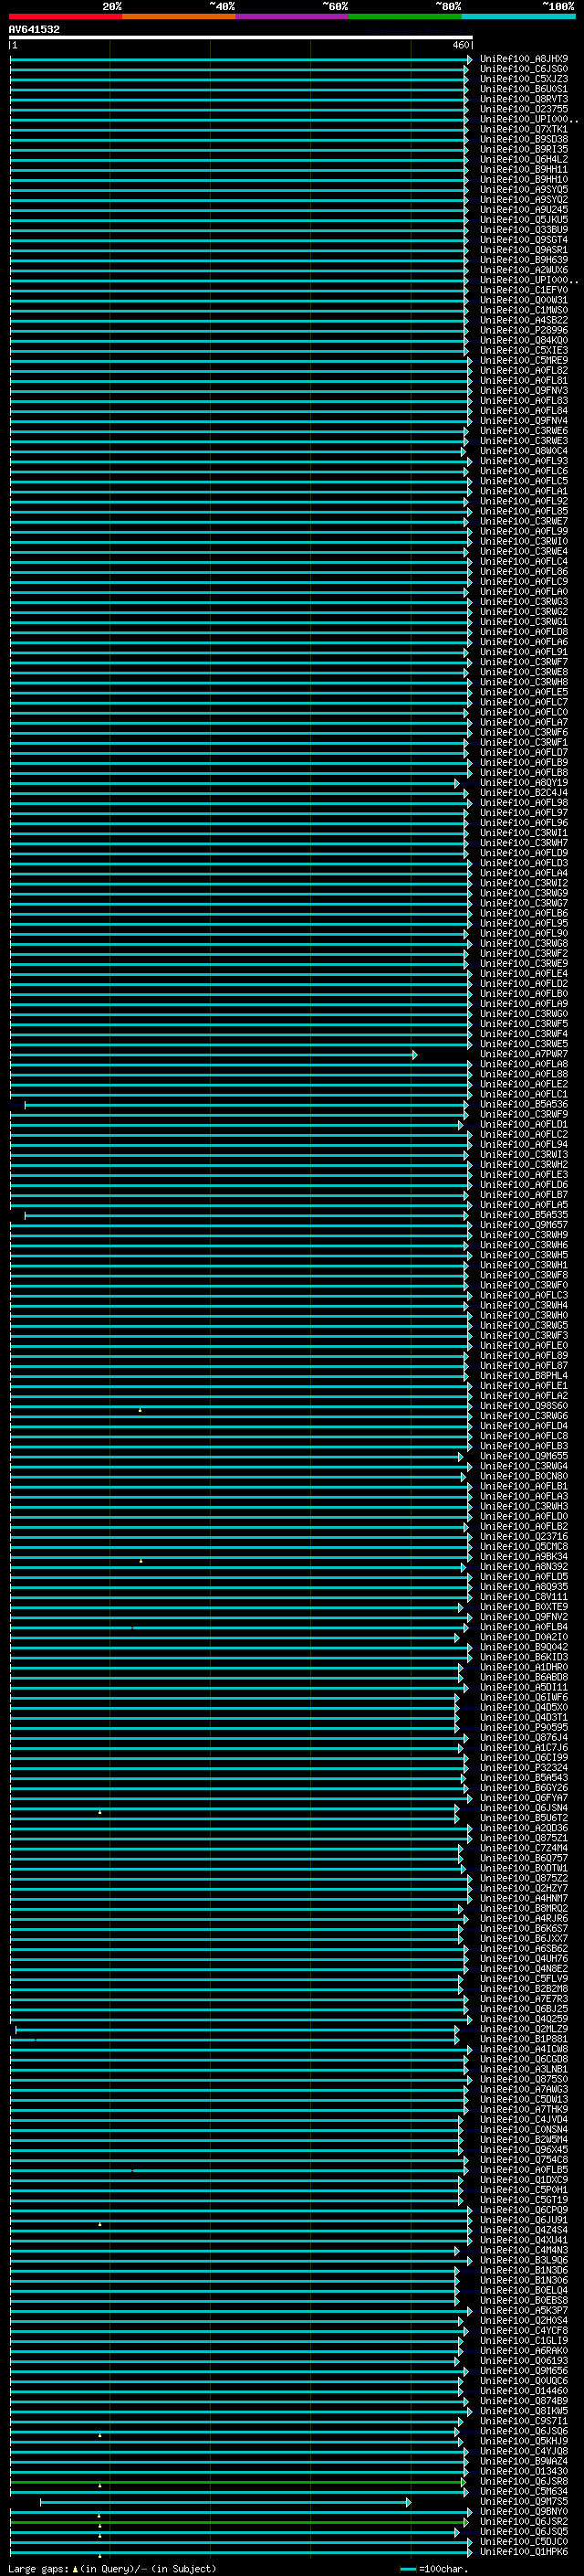Open hit UniRef100_O23755
The width and height of the screenshot is (584, 2576).
click(x=523, y=109)
